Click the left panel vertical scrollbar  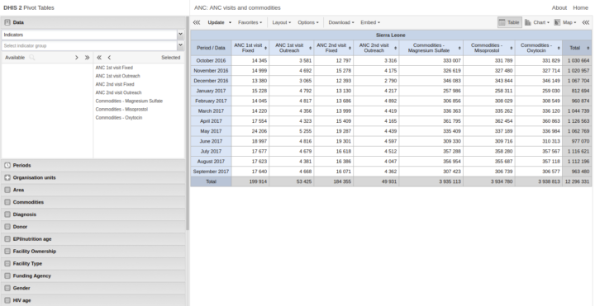tap(187, 123)
